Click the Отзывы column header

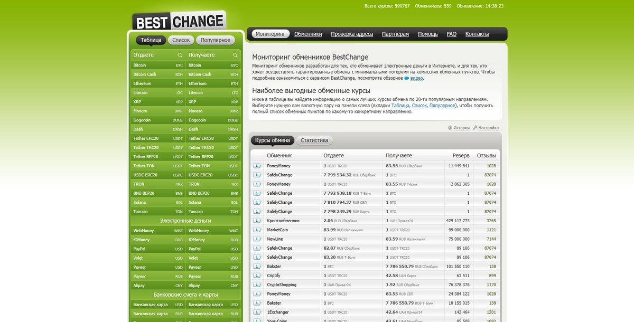point(486,156)
